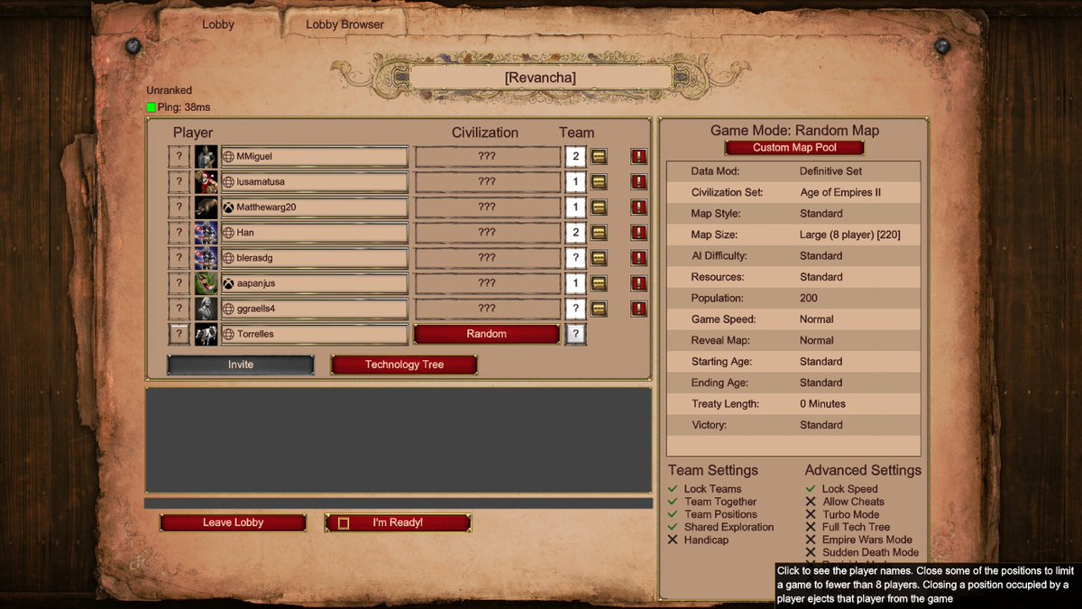1082x609 pixels.
Task: Click the Torrelles player name field
Action: (x=315, y=334)
